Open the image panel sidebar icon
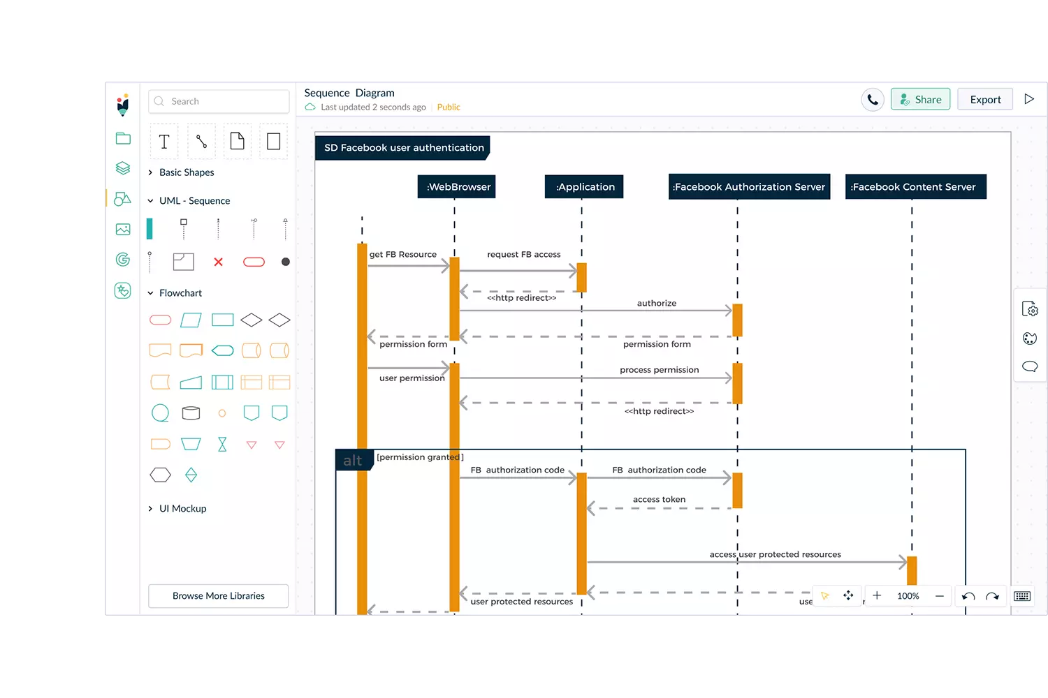This screenshot has width=1048, height=698. [123, 229]
